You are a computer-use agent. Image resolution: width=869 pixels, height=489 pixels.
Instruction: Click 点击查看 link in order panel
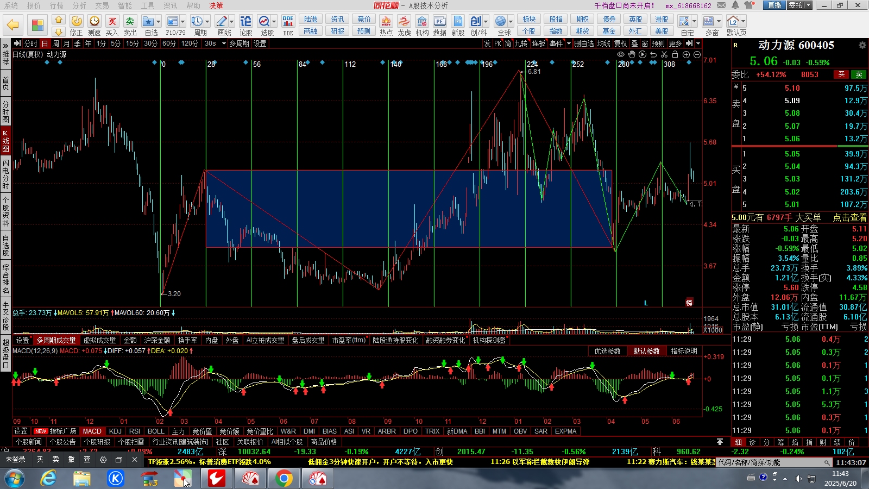[x=850, y=217]
